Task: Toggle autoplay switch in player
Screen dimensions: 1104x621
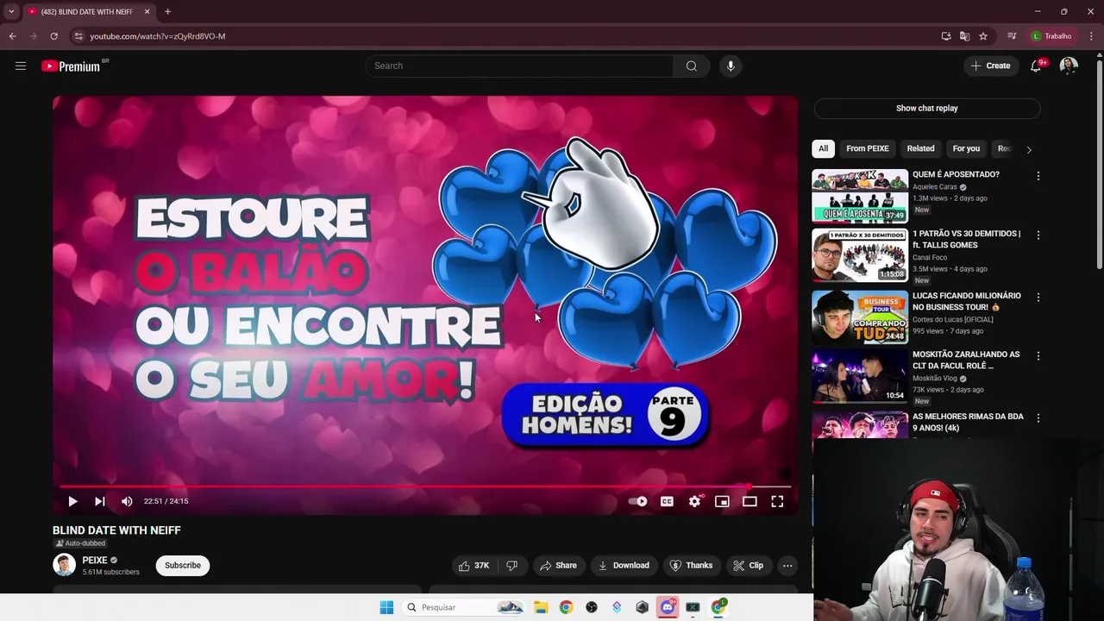Action: click(637, 501)
